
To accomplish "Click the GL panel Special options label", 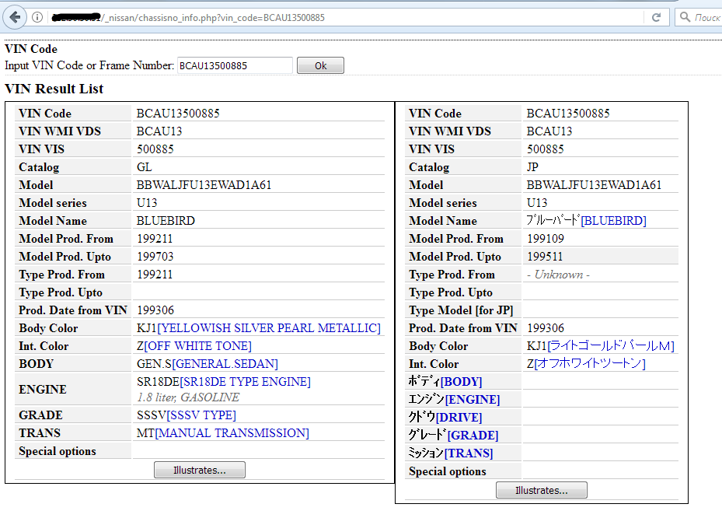I will tap(58, 451).
